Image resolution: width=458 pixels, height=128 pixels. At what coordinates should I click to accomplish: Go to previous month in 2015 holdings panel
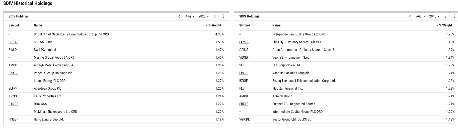tap(410, 16)
